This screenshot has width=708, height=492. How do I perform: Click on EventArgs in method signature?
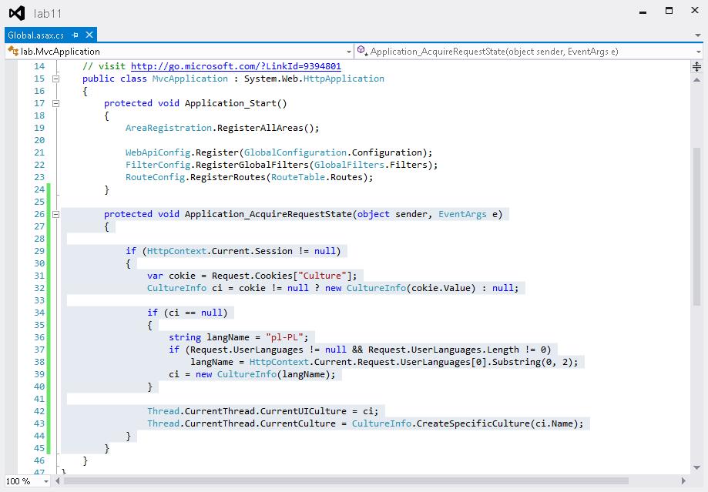462,214
